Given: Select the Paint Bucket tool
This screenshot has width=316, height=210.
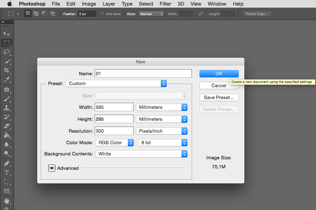Looking at the screenshot, I should (x=7, y=135).
